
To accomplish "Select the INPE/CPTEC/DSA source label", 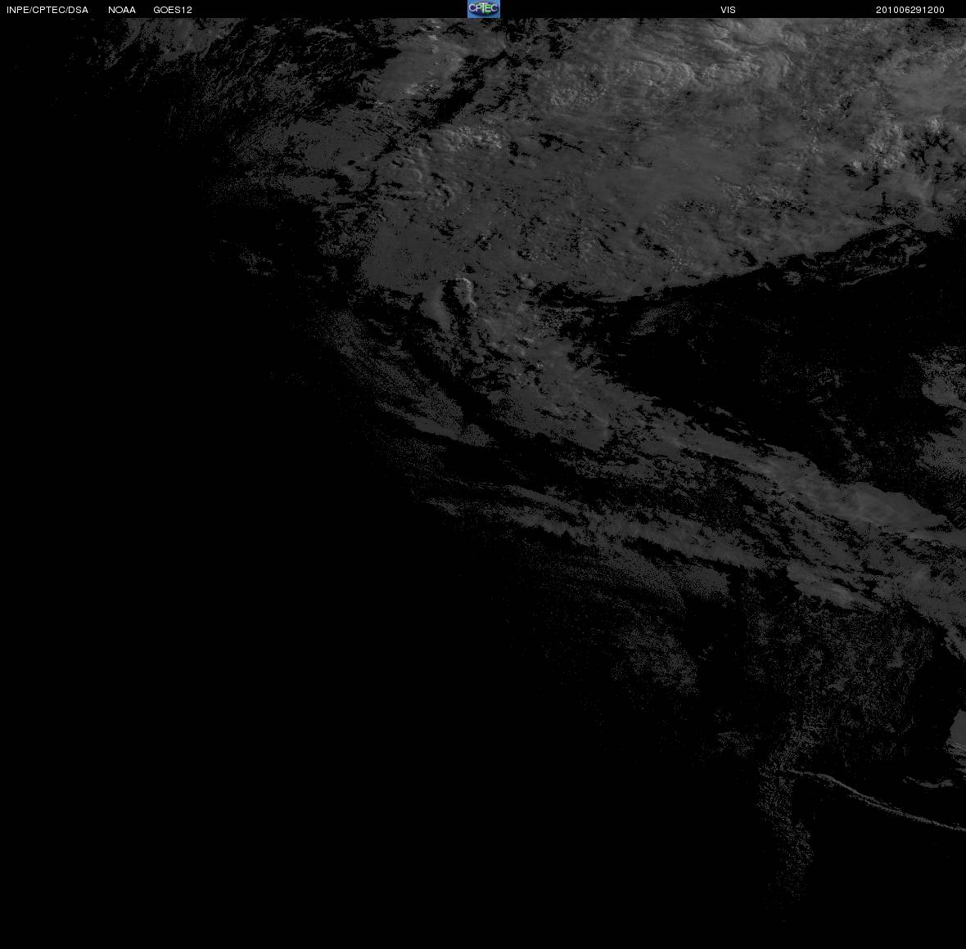I will (47, 10).
